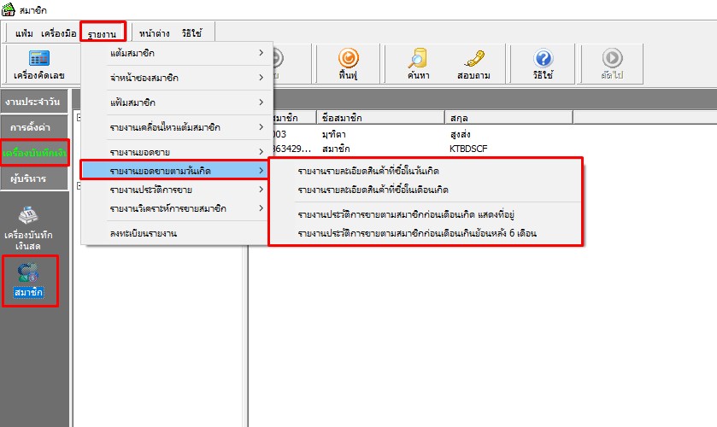Click the ฟื้นฟู refresh toolbar icon
This screenshot has width=717, height=427.
tap(348, 64)
